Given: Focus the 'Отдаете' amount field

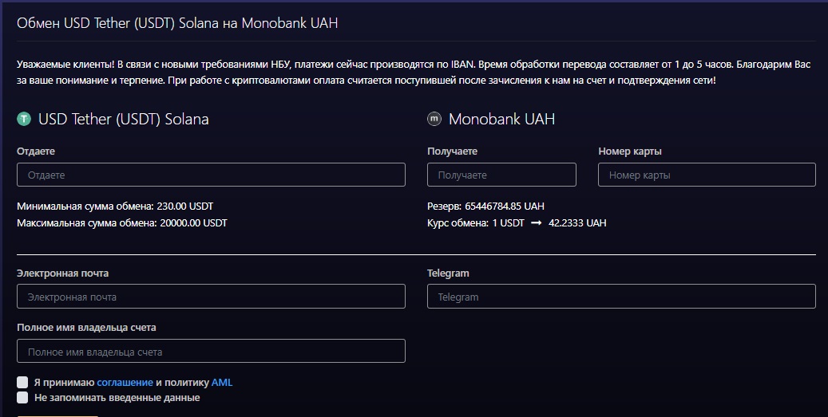Looking at the screenshot, I should tap(212, 175).
